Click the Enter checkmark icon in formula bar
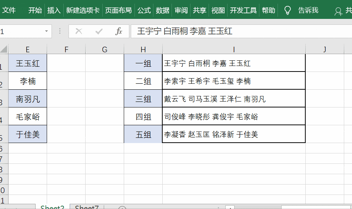352x209 pixels. click(99, 31)
